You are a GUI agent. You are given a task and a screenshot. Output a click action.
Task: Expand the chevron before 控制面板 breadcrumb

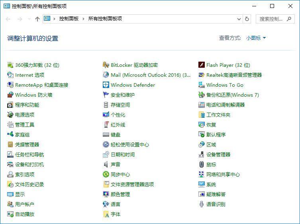[x=54, y=19]
